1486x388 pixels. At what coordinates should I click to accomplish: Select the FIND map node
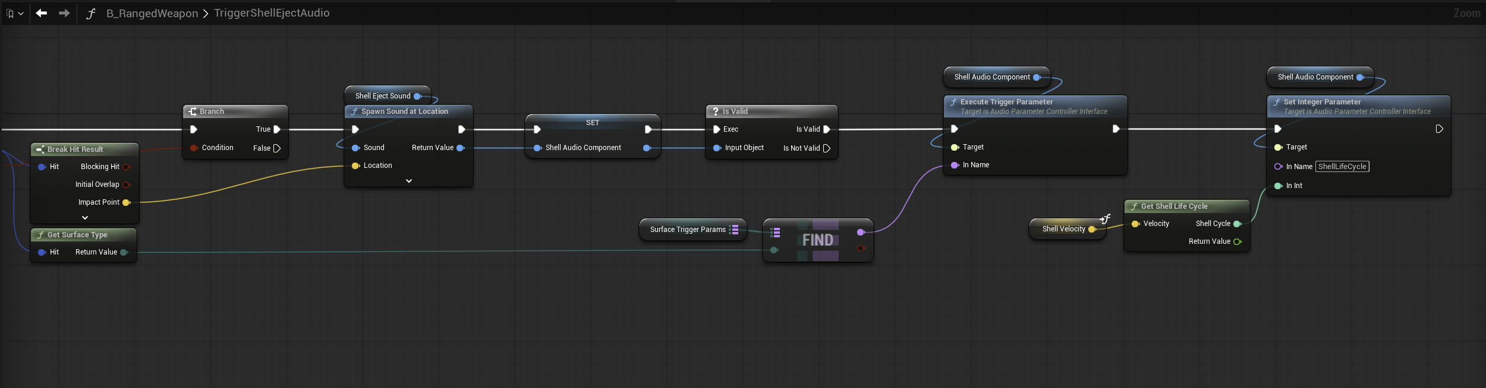[x=818, y=240]
